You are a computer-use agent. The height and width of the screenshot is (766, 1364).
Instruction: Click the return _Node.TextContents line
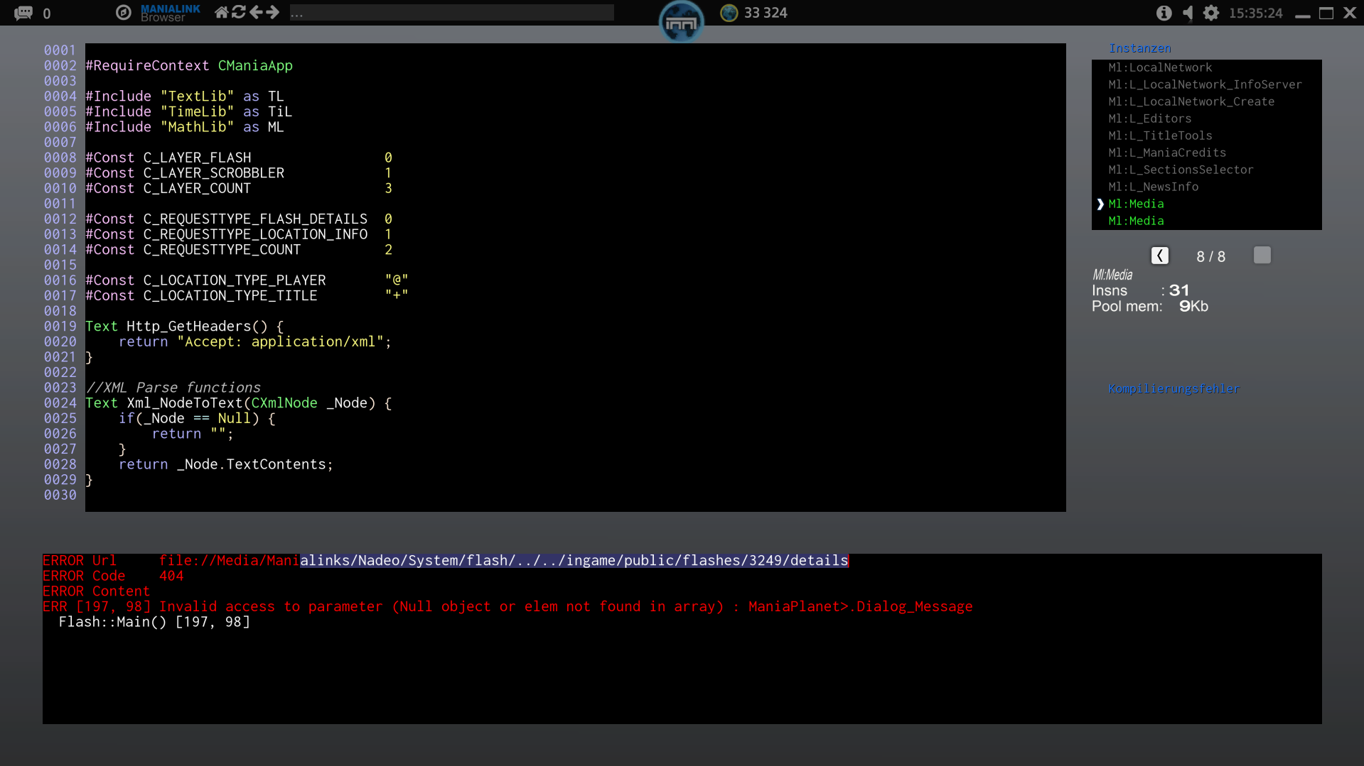pos(226,464)
